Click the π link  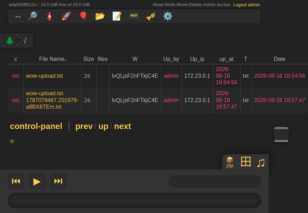pos(12,141)
